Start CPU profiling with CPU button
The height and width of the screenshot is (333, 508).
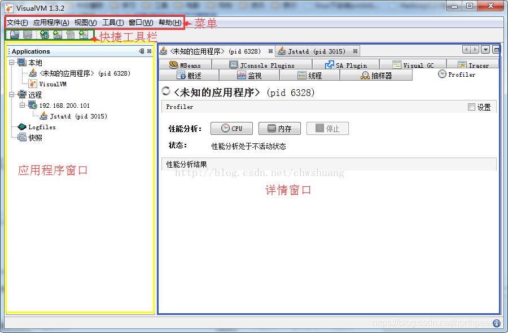231,129
